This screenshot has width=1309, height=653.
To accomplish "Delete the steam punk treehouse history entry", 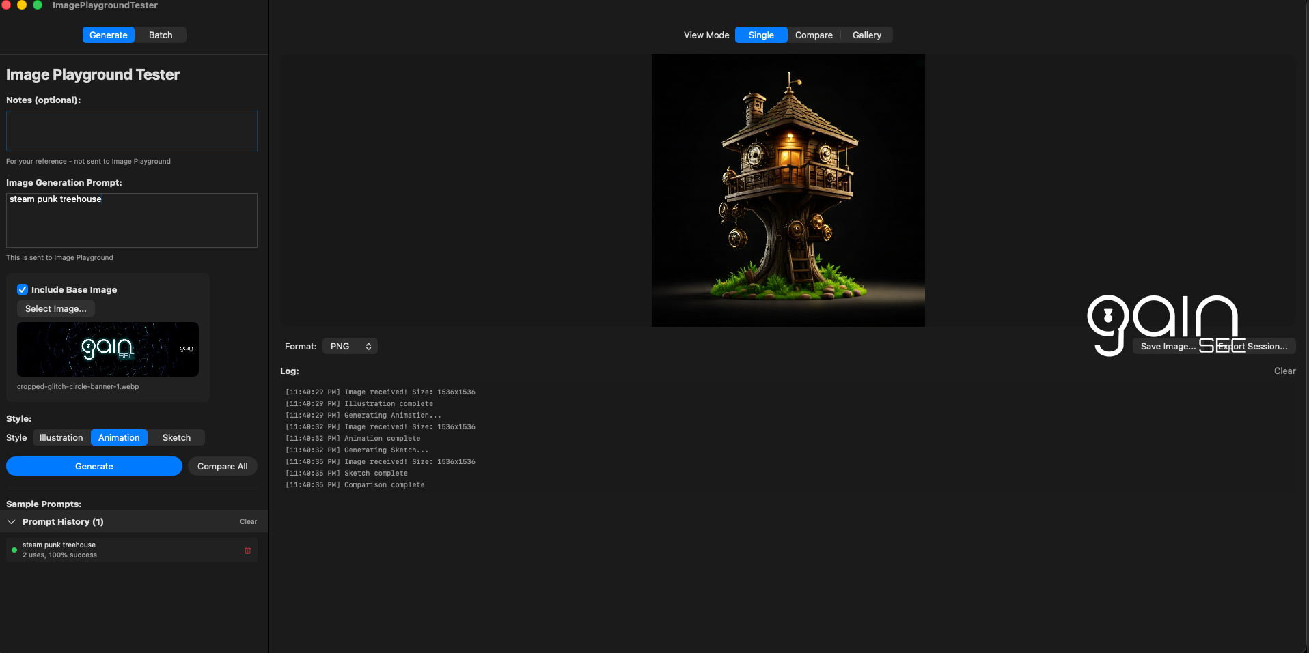I will tap(247, 550).
